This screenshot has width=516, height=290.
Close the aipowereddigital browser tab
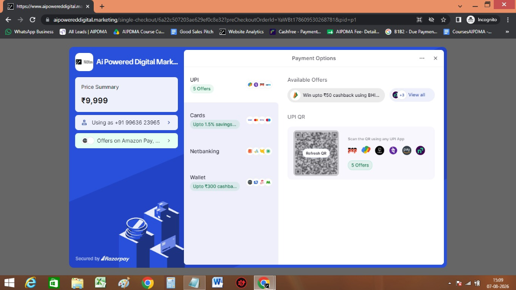click(x=88, y=6)
